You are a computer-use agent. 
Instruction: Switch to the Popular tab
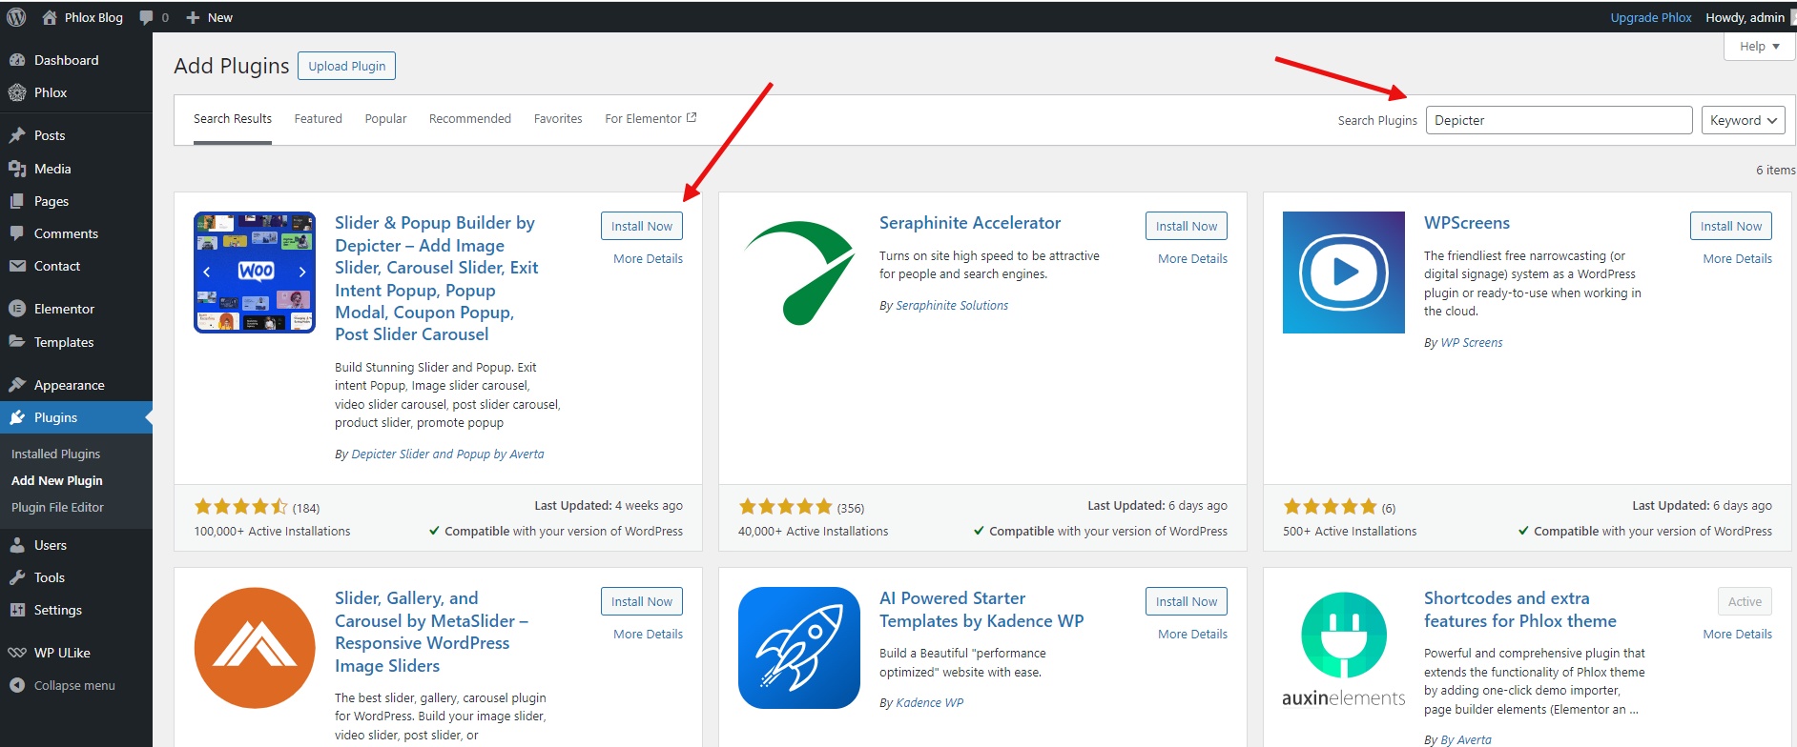click(385, 119)
